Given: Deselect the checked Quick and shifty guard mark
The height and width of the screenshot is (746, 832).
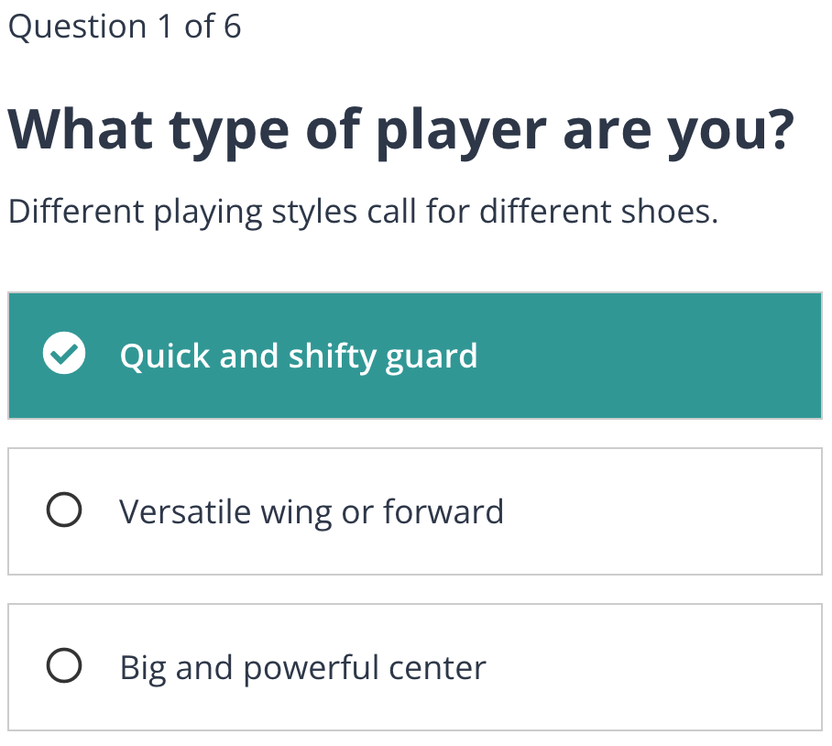Looking at the screenshot, I should [64, 356].
